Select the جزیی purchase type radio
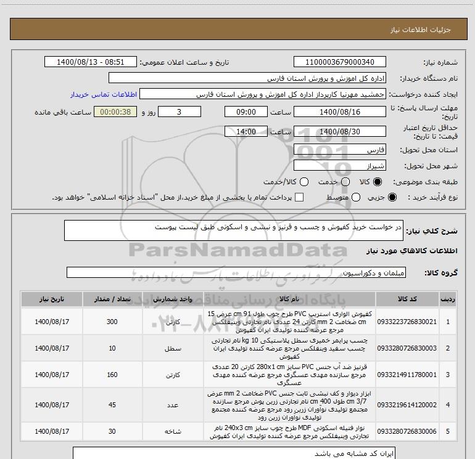Image resolution: width=475 pixels, height=459 pixels. point(392,197)
